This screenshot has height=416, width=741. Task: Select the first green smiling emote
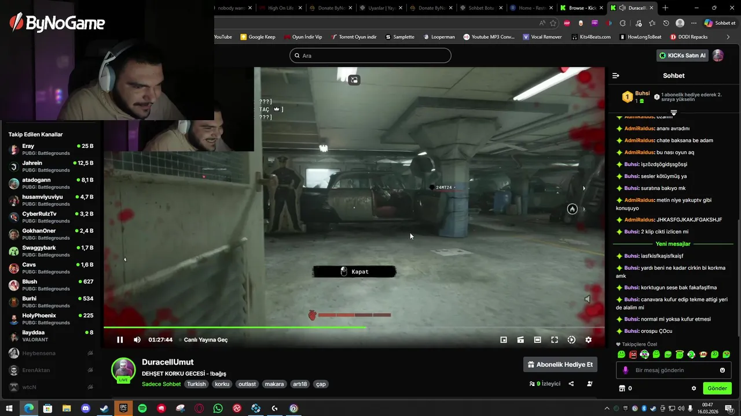point(621,354)
